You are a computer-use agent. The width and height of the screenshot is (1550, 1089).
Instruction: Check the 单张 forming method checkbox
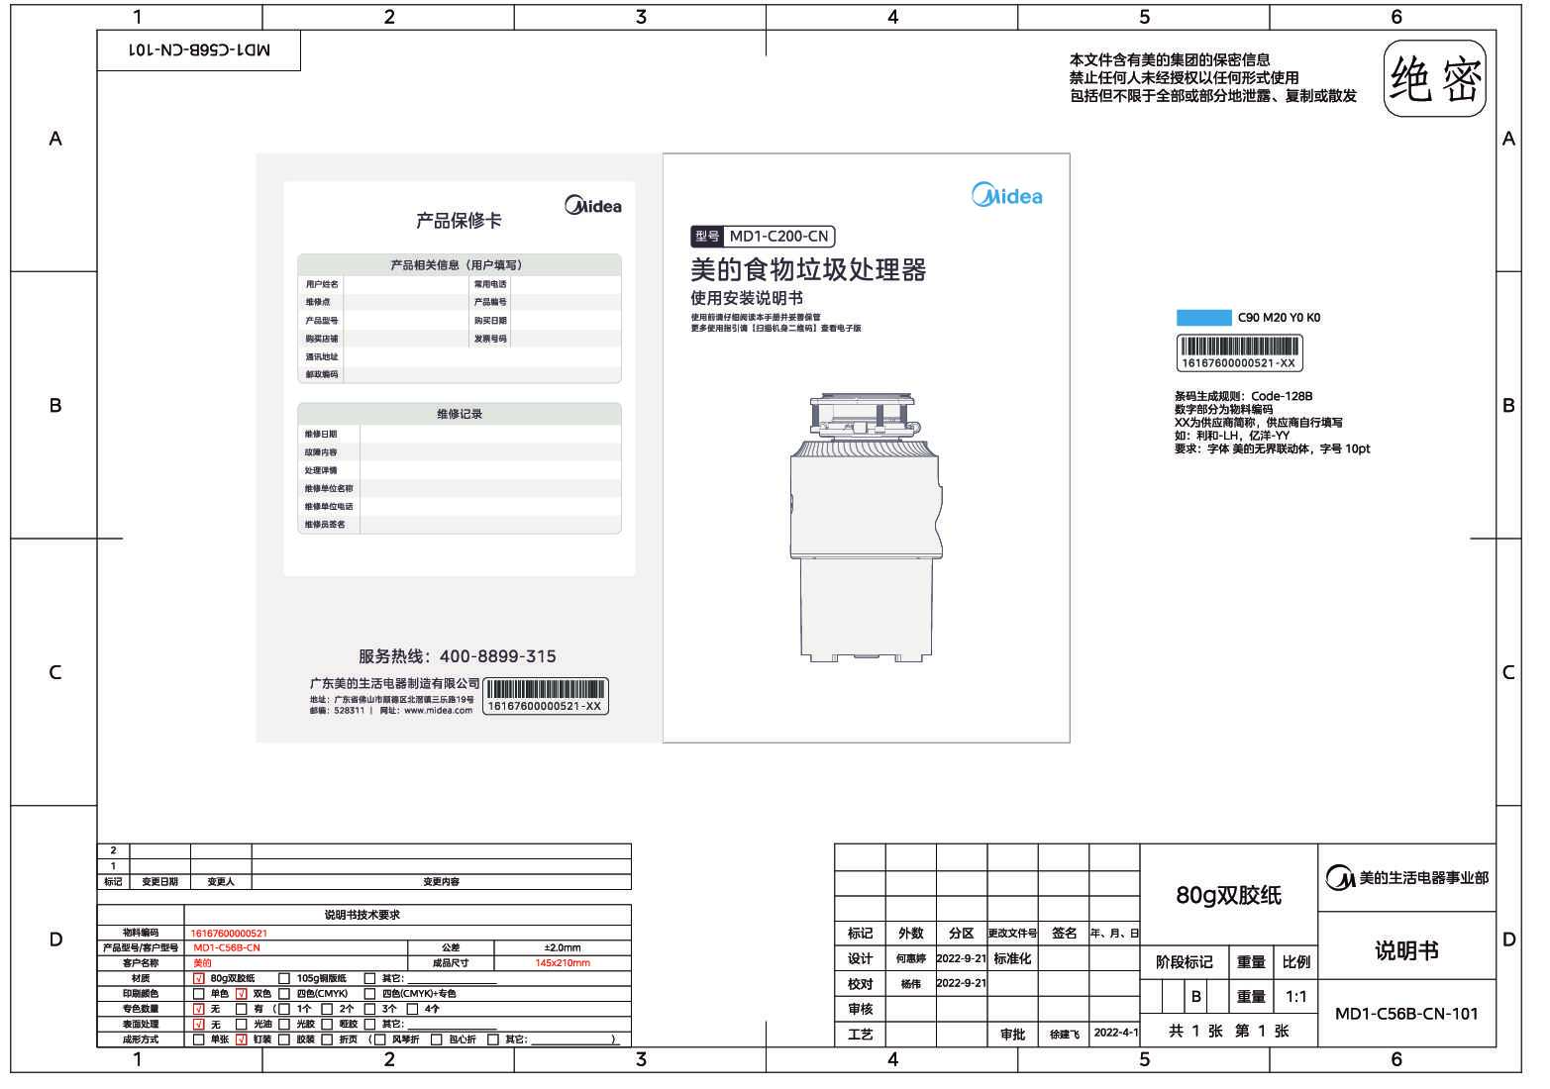click(199, 1039)
